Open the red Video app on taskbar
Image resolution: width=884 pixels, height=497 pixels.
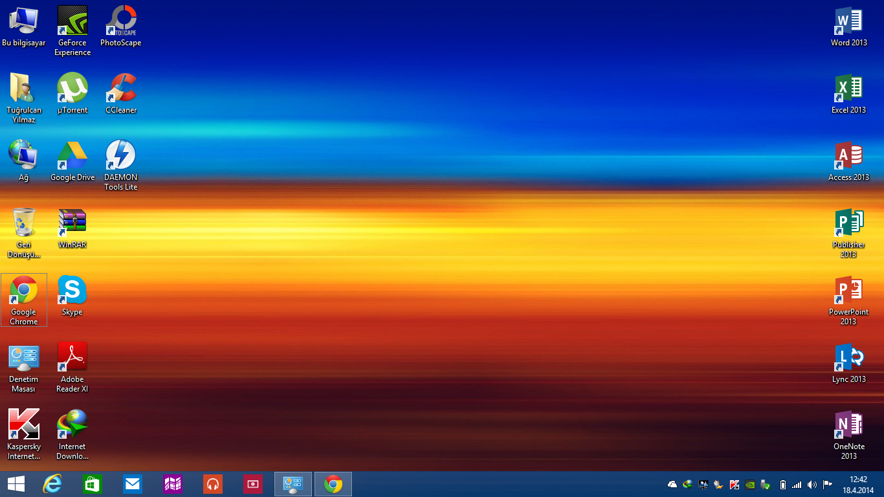pyautogui.click(x=252, y=484)
